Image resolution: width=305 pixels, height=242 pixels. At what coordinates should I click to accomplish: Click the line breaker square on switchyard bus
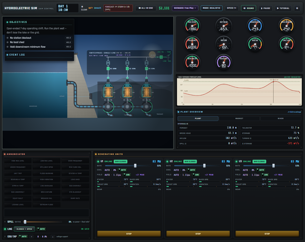point(161,57)
